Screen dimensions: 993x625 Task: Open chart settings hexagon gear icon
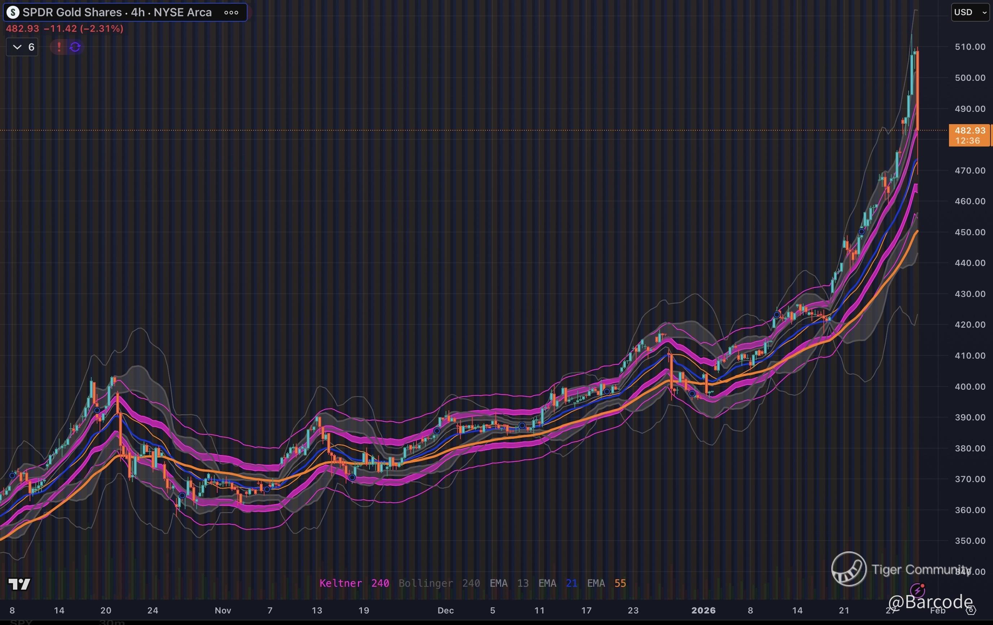pos(972,610)
